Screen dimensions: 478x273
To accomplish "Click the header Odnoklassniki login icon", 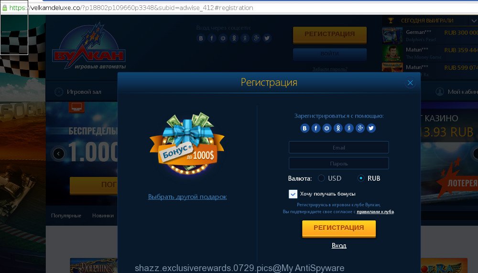I will pyautogui.click(x=234, y=38).
